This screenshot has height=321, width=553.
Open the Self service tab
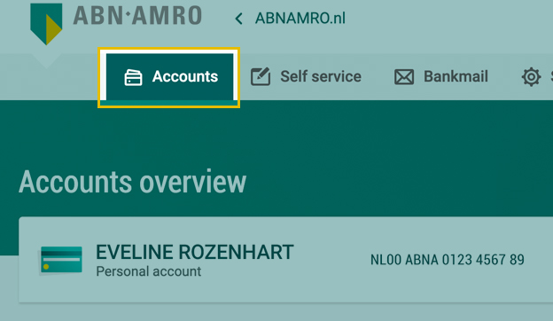(306, 76)
